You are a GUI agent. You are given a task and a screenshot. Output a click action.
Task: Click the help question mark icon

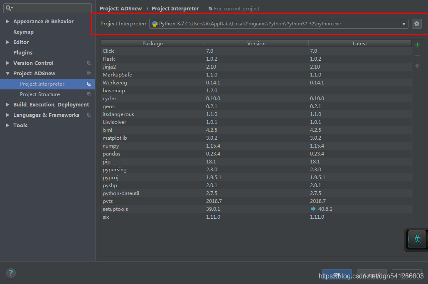pyautogui.click(x=11, y=273)
